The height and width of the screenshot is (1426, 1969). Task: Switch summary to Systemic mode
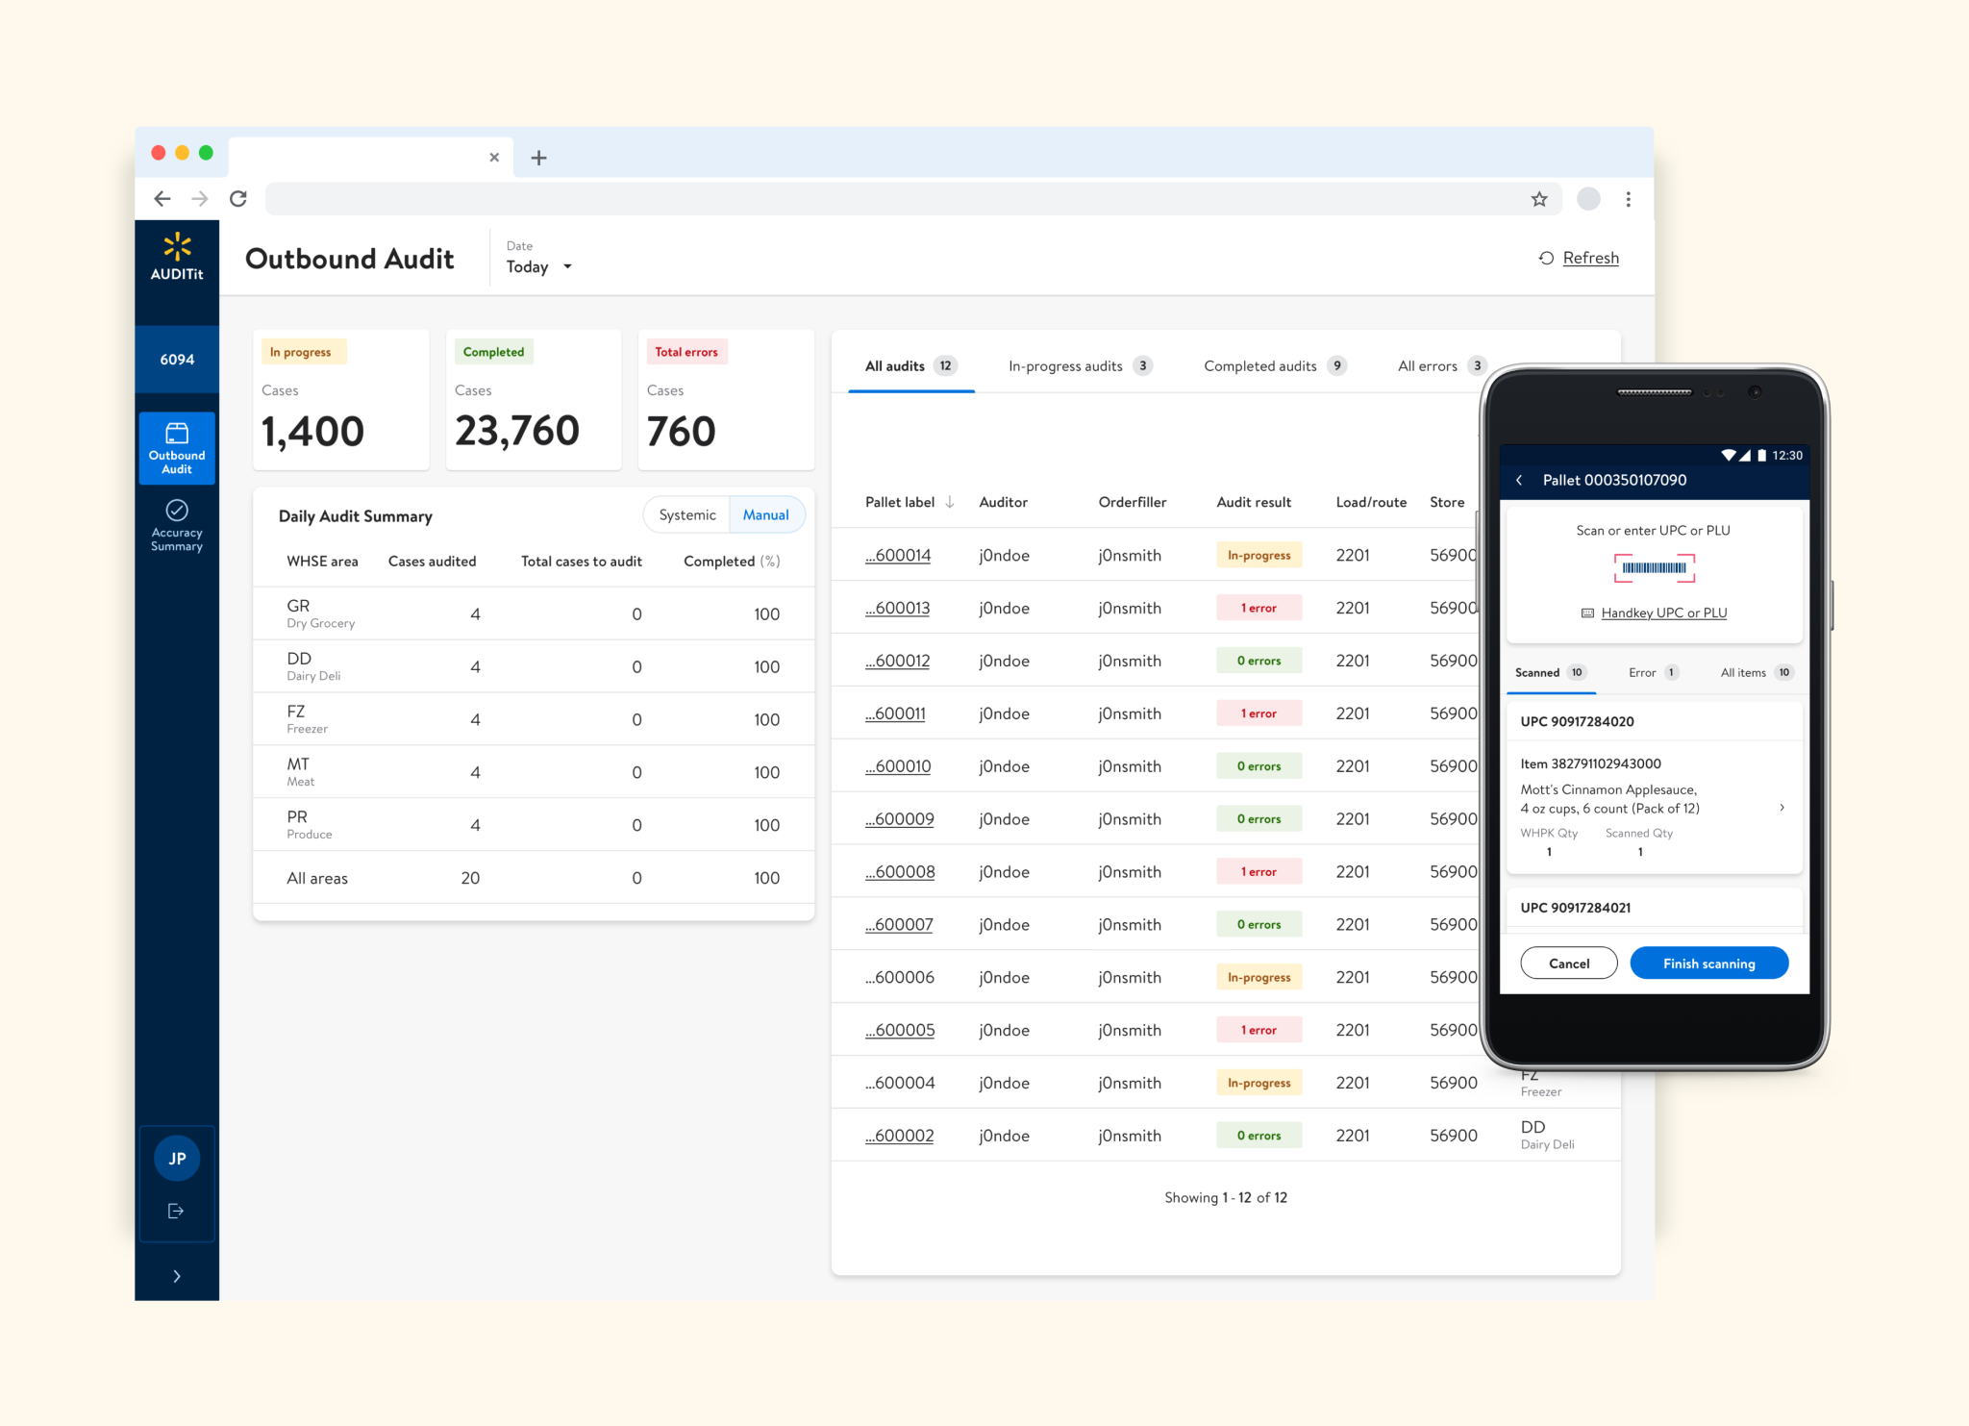(x=686, y=515)
